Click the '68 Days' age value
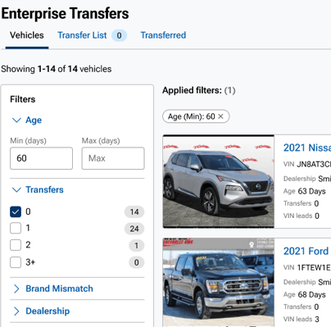The width and height of the screenshot is (331, 327). (311, 295)
